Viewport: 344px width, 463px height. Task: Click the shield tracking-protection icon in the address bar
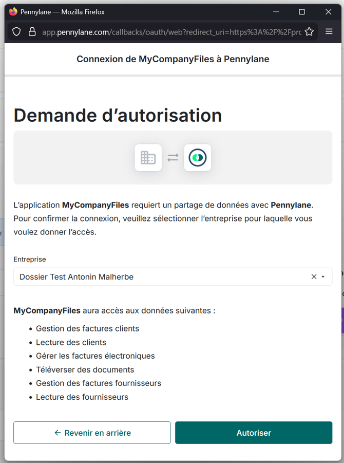[x=16, y=31]
